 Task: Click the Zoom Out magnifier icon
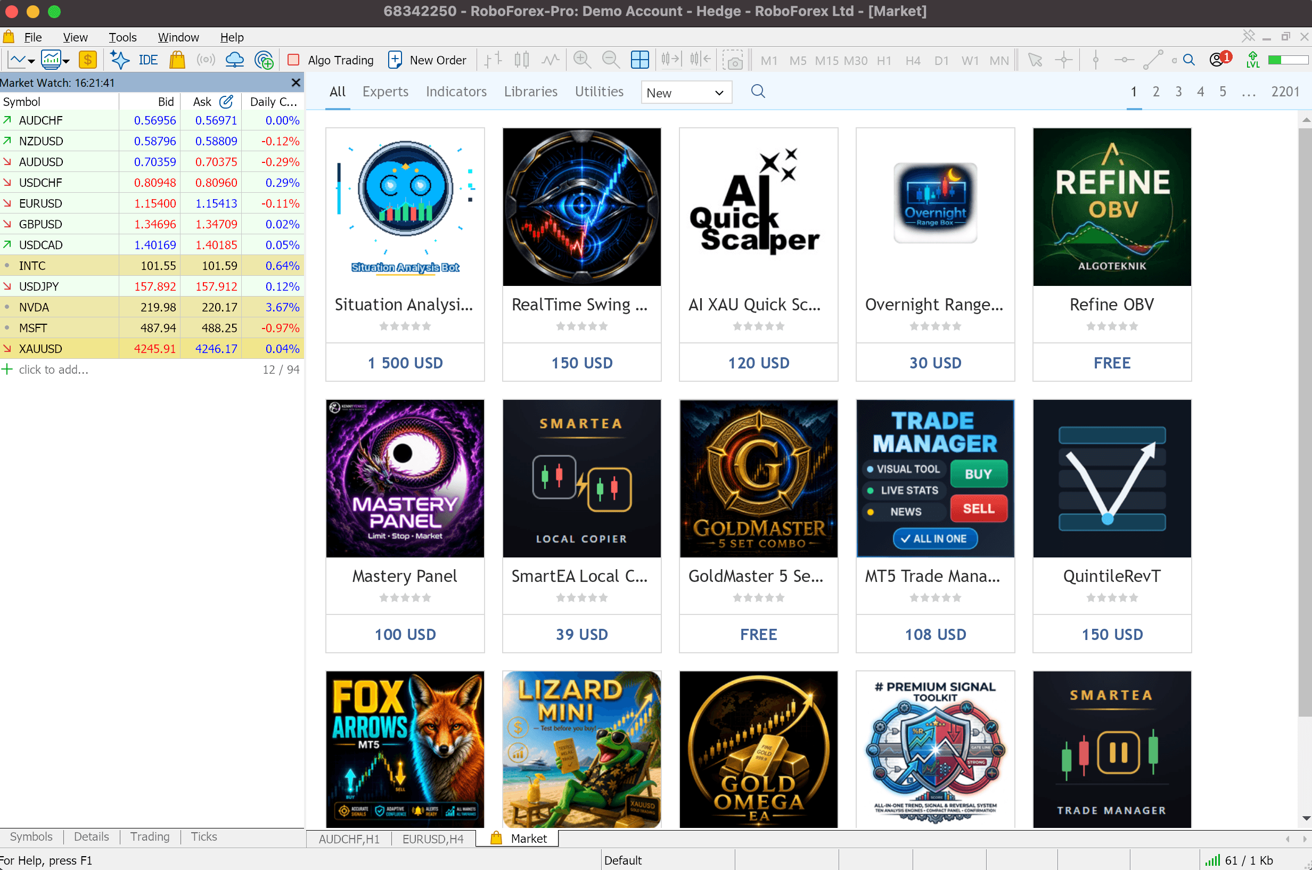coord(611,60)
